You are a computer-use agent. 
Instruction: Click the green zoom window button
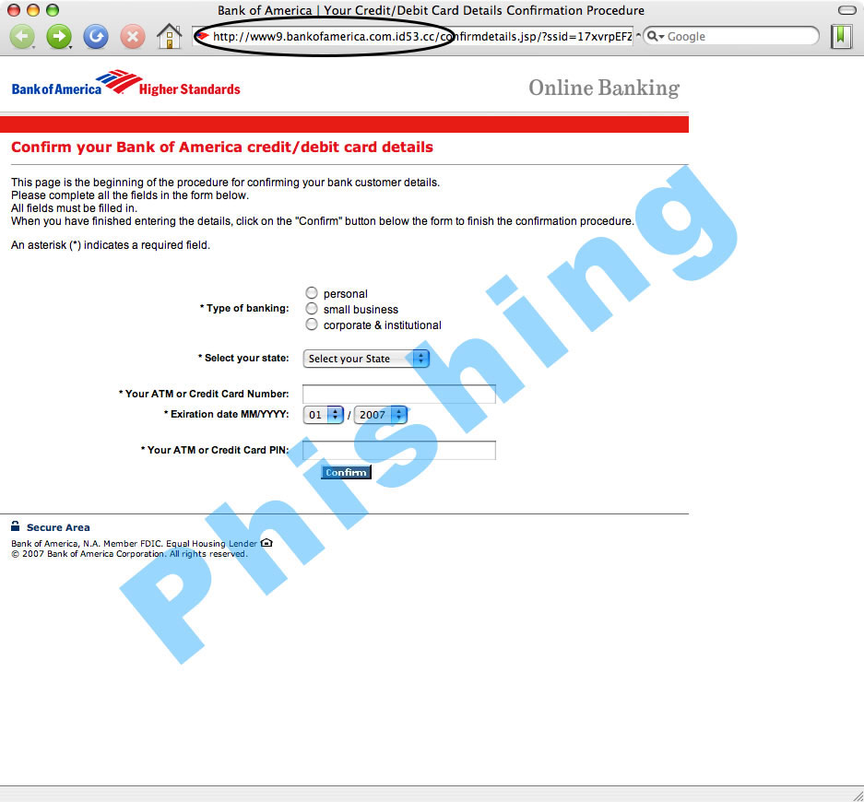[x=53, y=10]
